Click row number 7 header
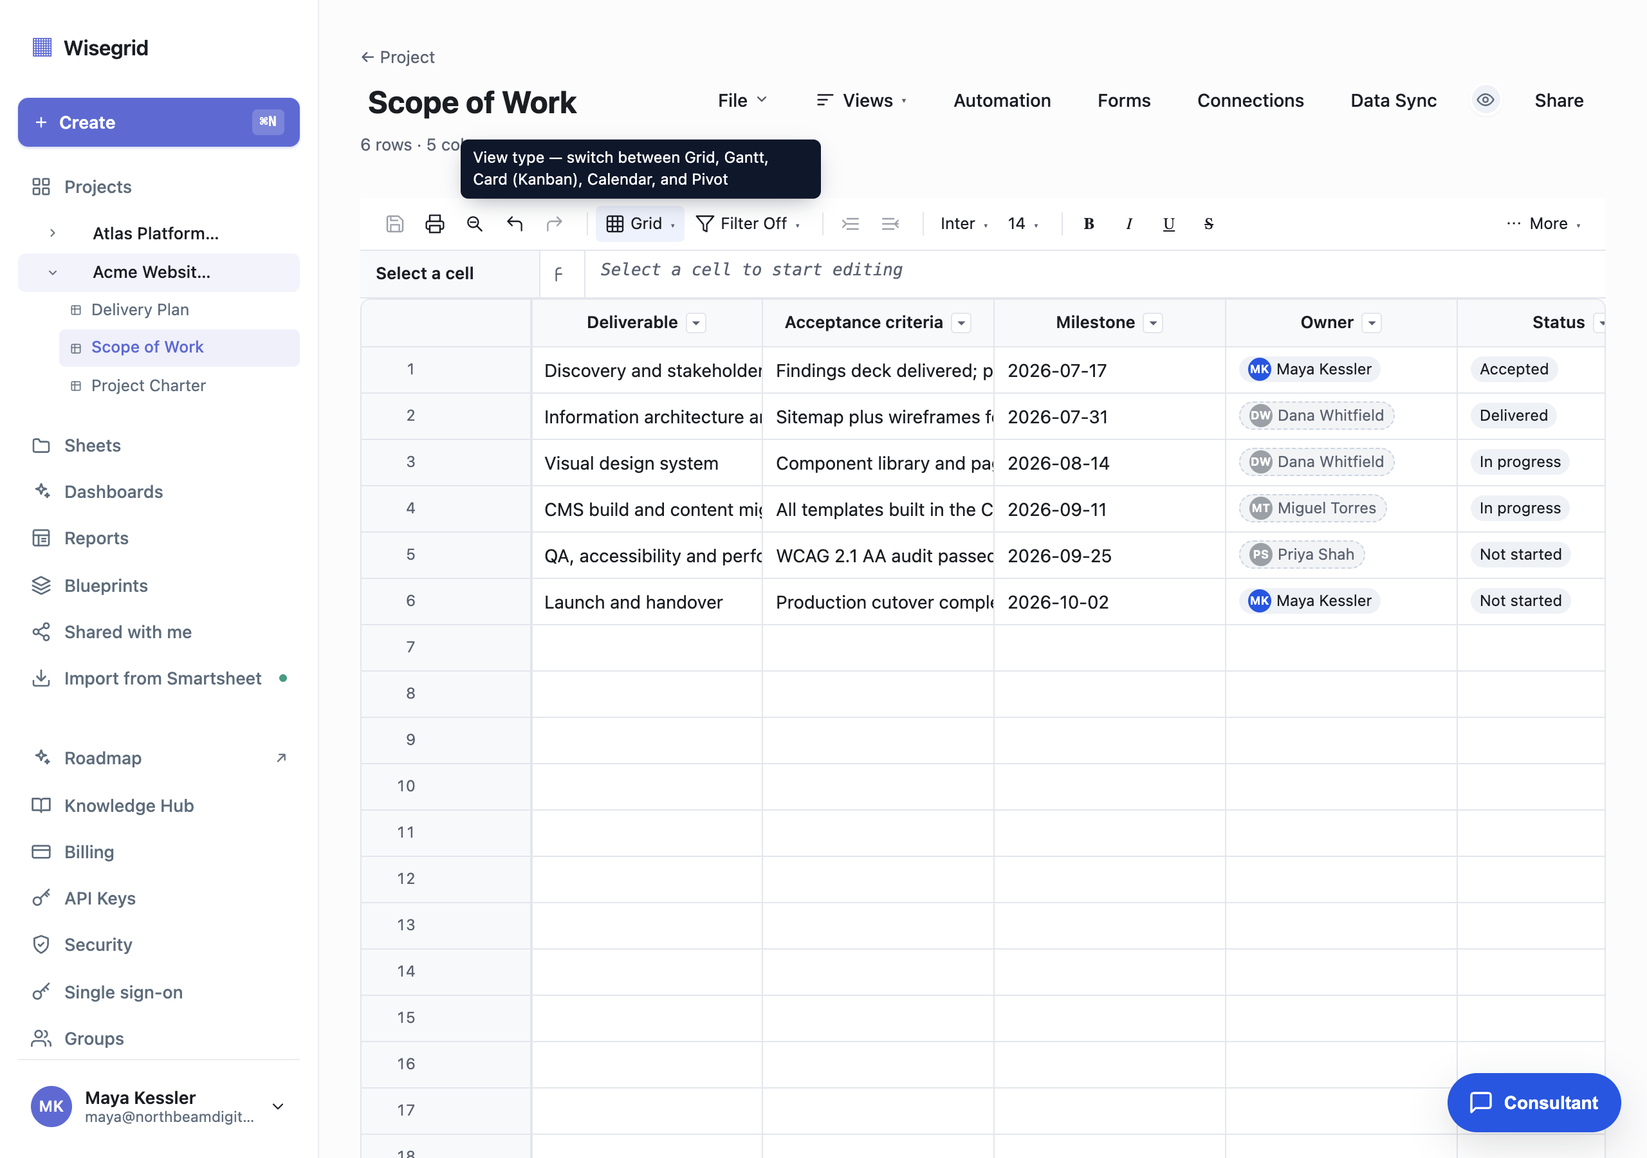 (x=446, y=648)
